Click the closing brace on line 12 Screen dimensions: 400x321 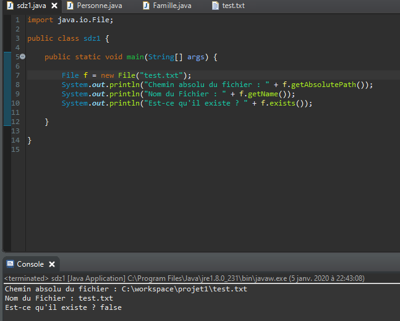(x=47, y=122)
